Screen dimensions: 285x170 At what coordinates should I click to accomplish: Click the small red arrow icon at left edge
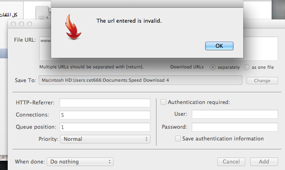pyautogui.click(x=3, y=157)
